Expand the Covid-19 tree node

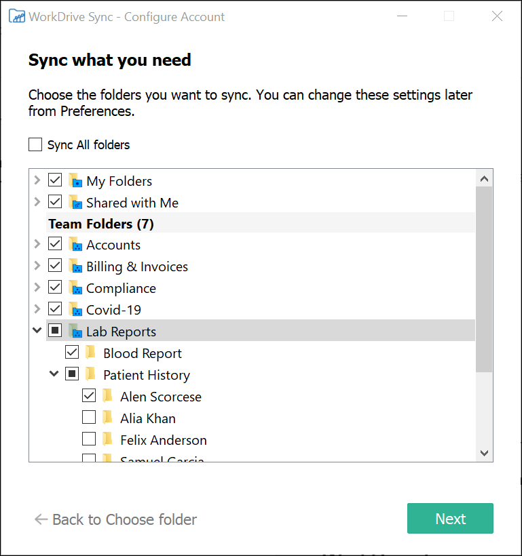(37, 309)
